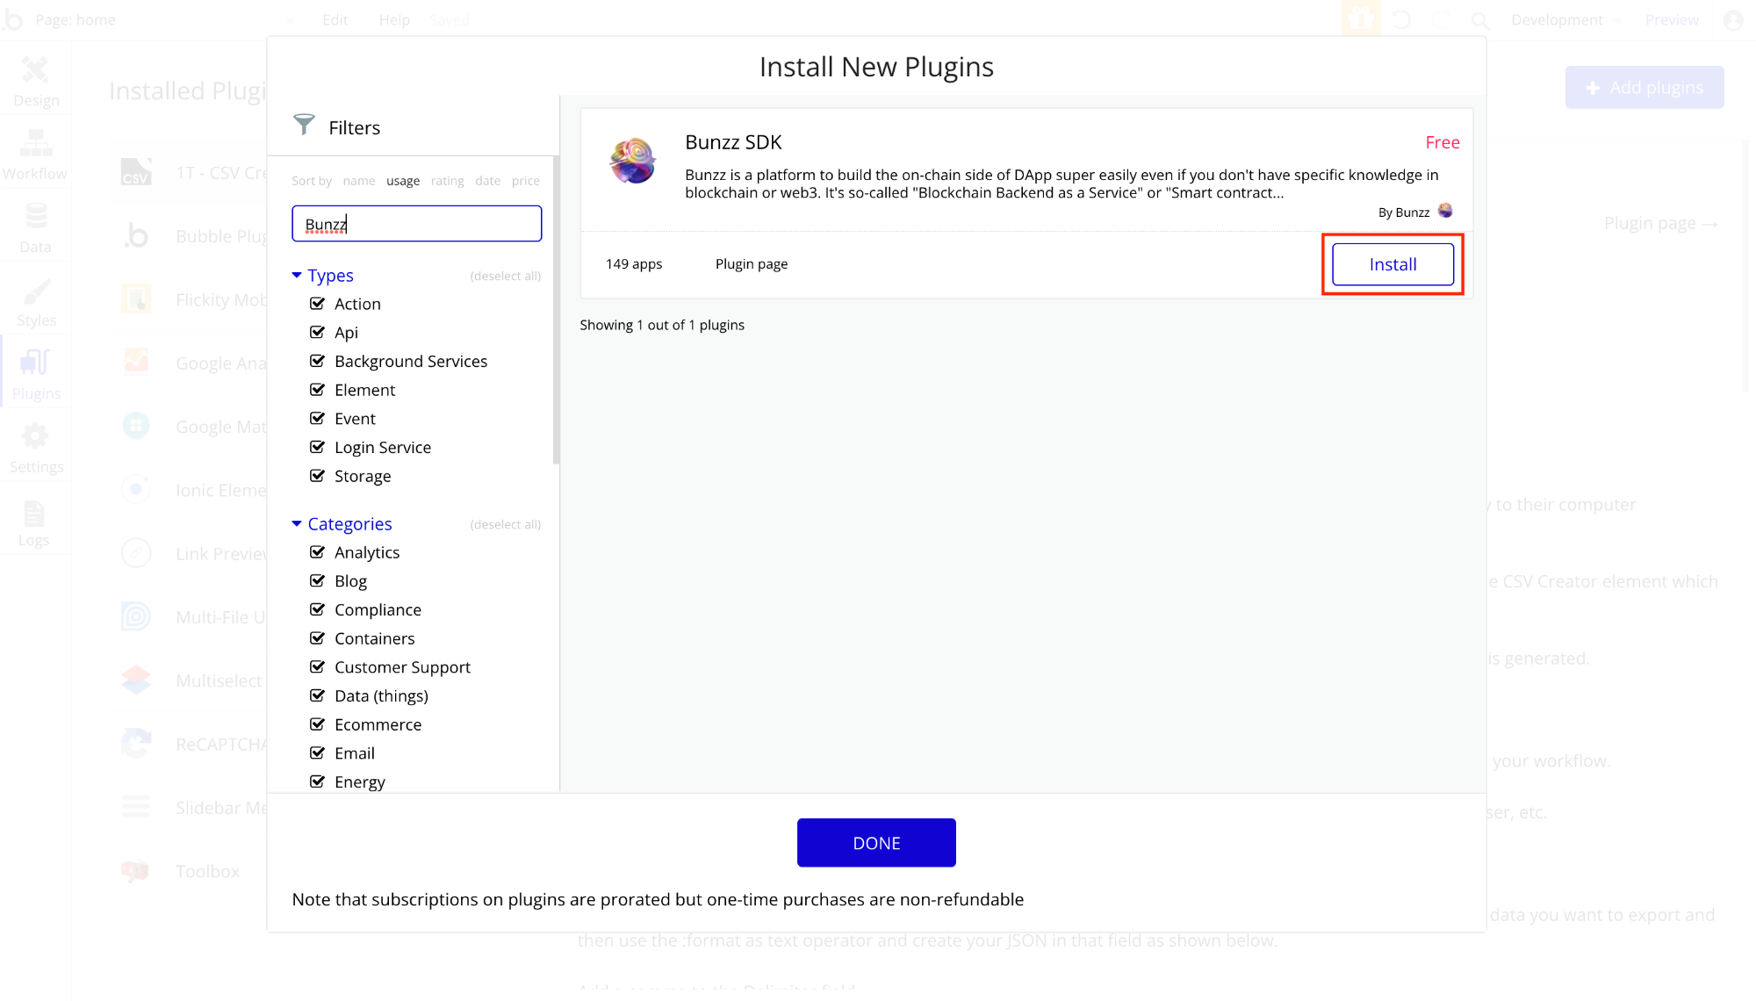Screen dimensions: 1756x1001
Task: Open the Data tab in sidebar
Action: (36, 228)
